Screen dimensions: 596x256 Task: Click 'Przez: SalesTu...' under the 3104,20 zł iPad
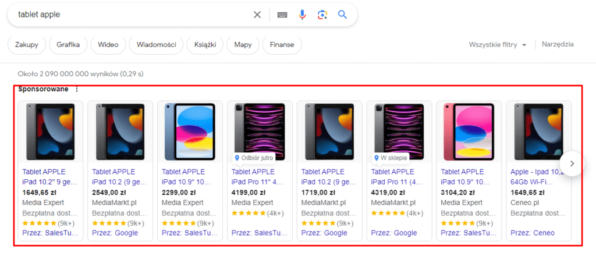pyautogui.click(x=469, y=233)
